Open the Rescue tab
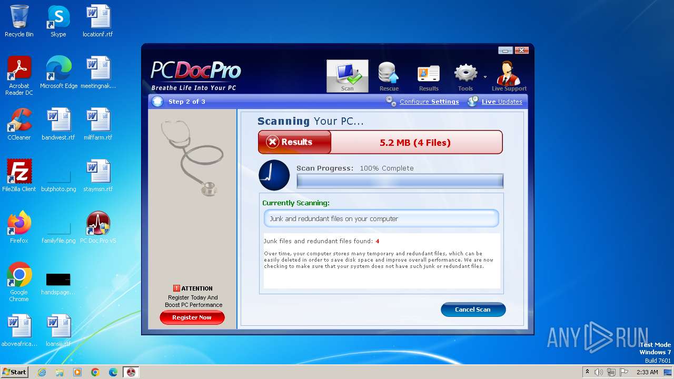 [389, 76]
